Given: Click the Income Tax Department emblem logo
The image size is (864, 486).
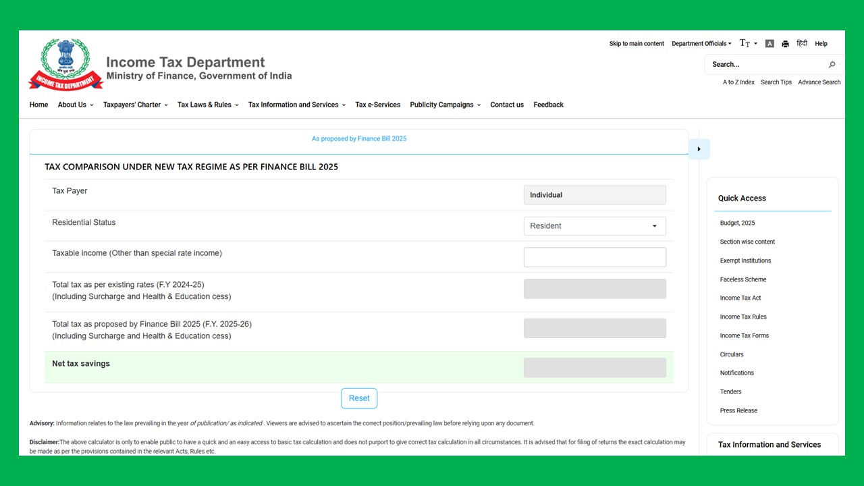Looking at the screenshot, I should pos(65,64).
